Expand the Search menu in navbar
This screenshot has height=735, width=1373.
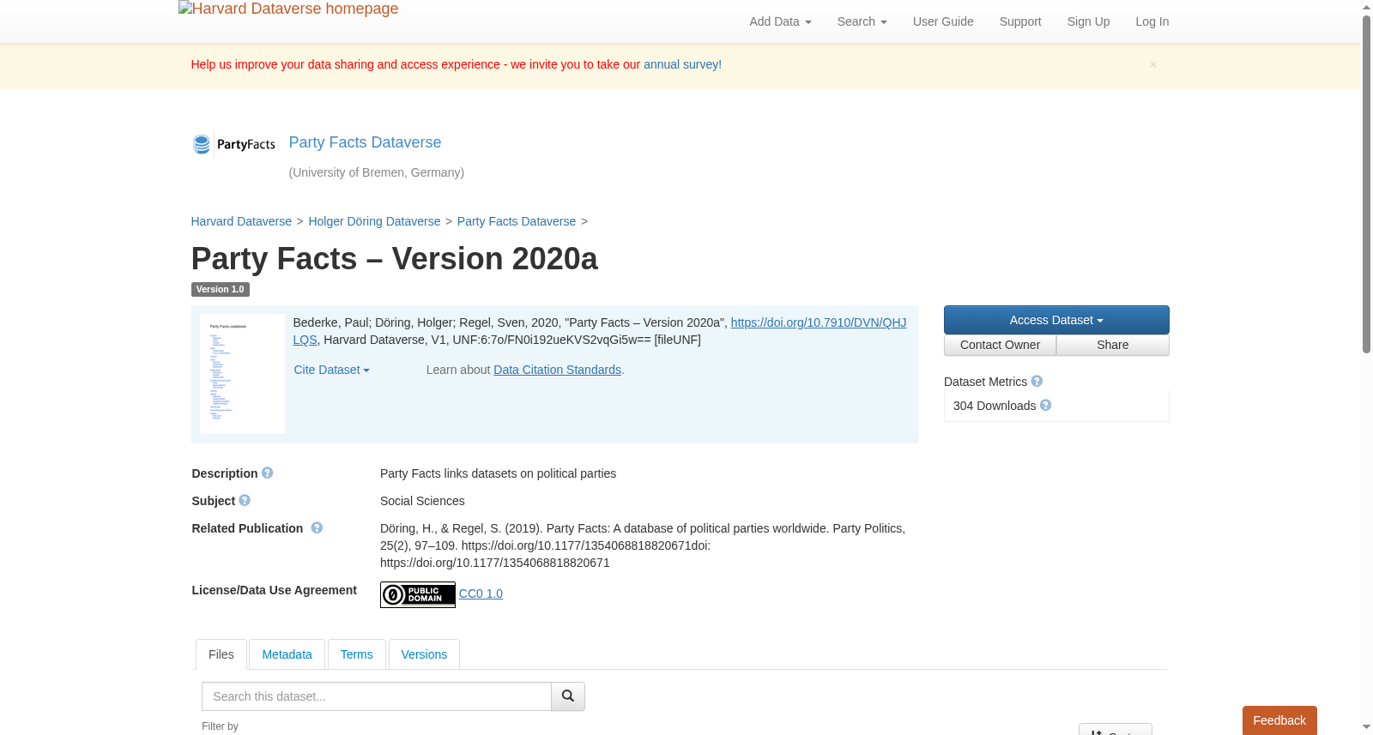862,21
